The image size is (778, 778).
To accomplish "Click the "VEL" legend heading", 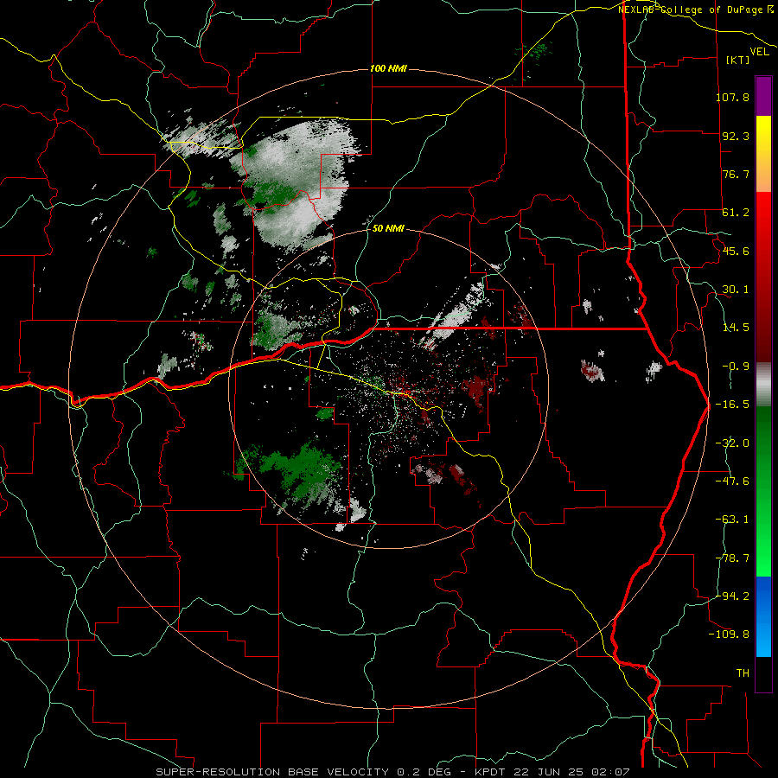I will (x=760, y=51).
